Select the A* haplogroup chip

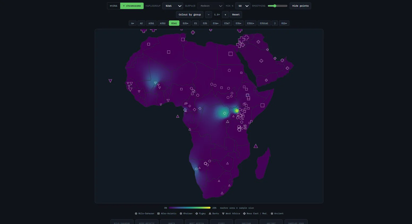(x=133, y=23)
